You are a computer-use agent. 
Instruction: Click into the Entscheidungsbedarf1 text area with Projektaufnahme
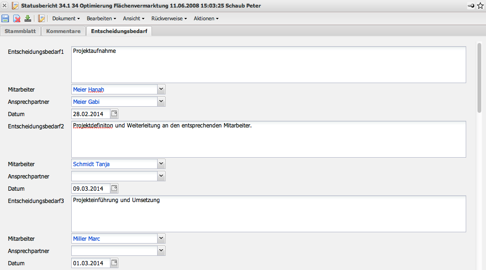(268, 65)
